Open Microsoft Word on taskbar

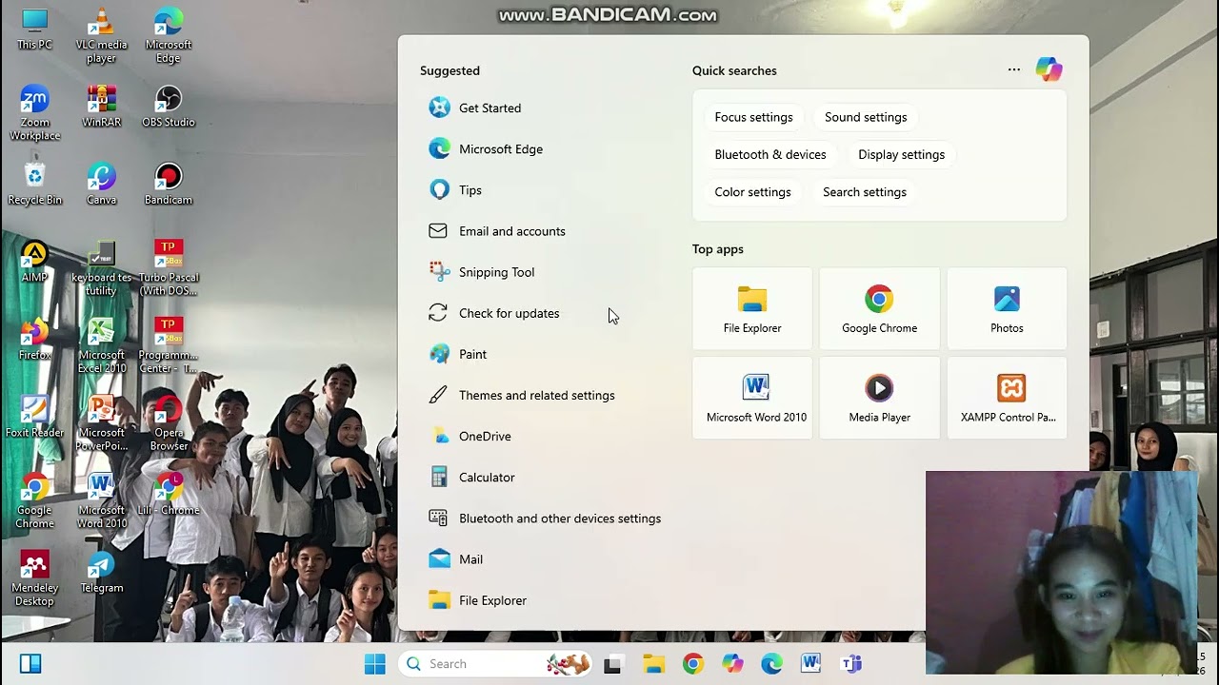click(810, 664)
